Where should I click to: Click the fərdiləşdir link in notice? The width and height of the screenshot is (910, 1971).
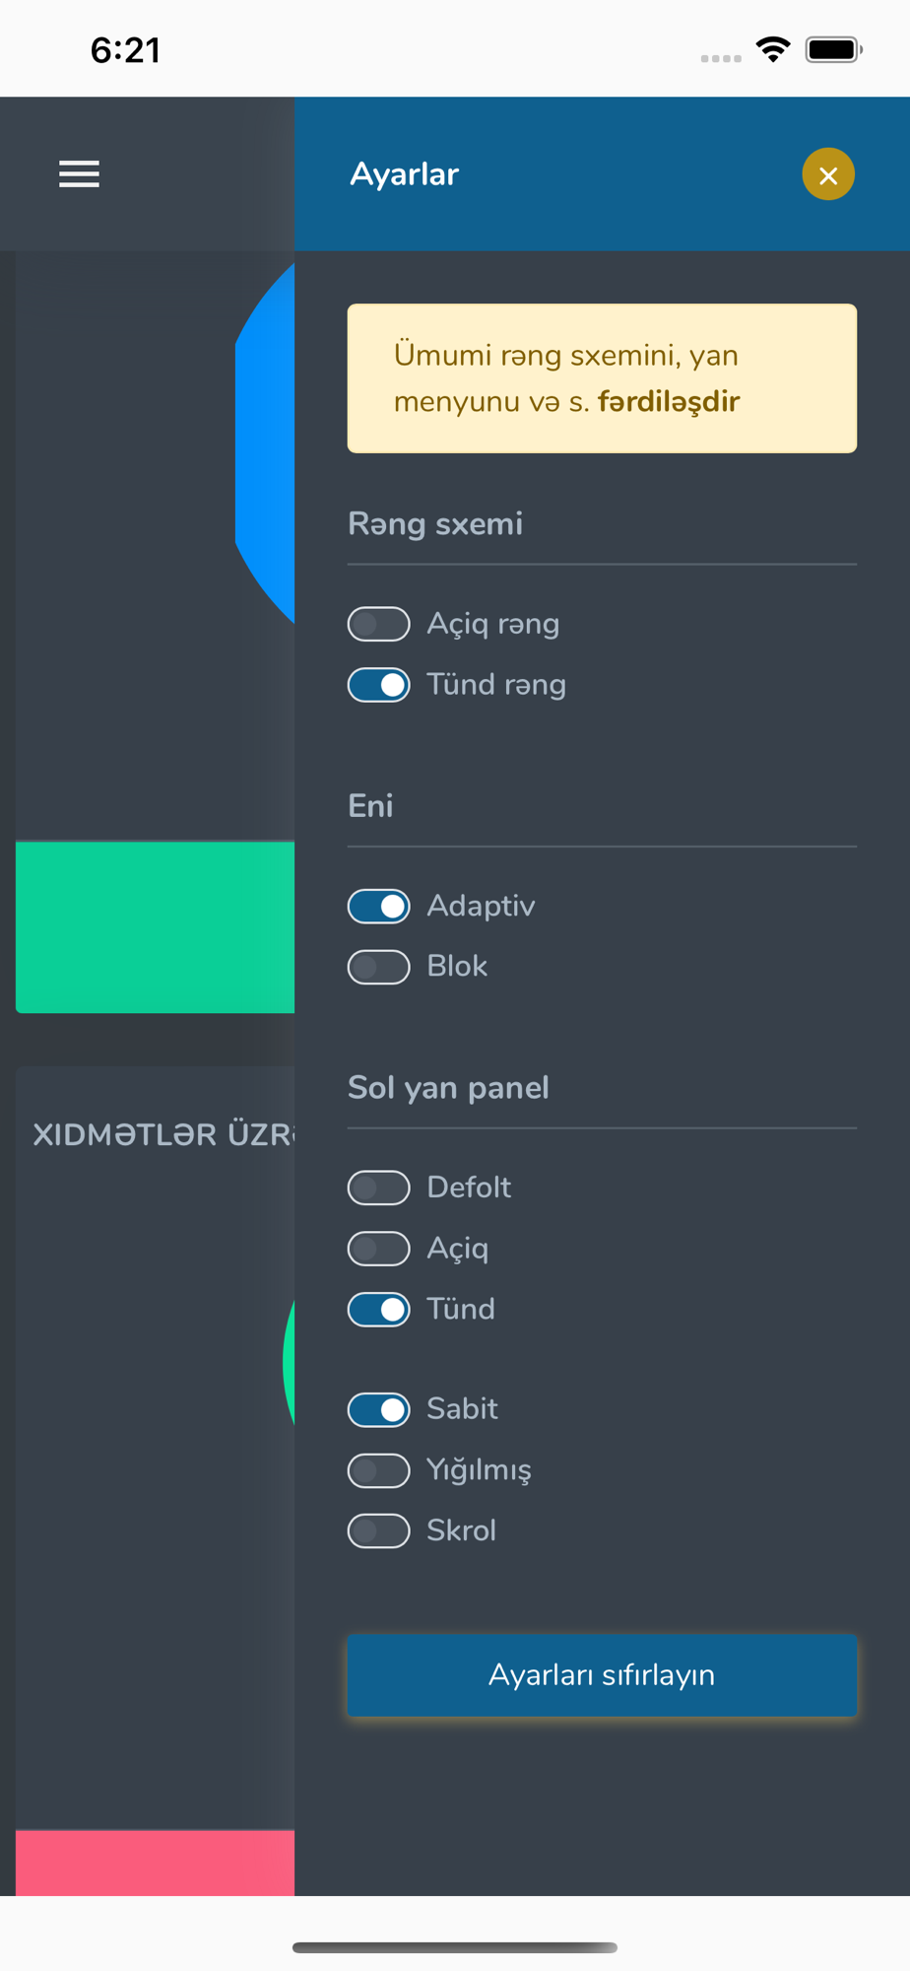[668, 402]
